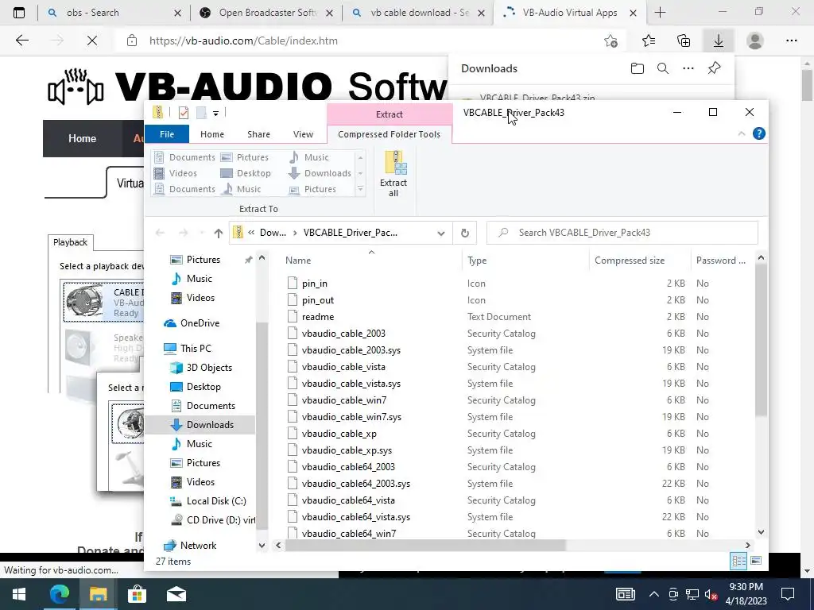Image resolution: width=814 pixels, height=610 pixels.
Task: Open pinned Pictures in Quick access
Action: 203,260
